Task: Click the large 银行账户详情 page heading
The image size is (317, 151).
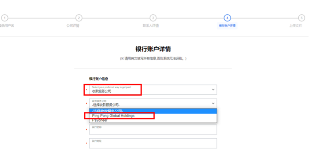Action: pos(153,49)
